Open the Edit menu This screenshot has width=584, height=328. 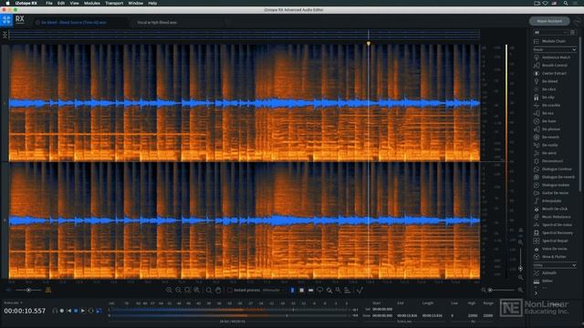[61, 3]
